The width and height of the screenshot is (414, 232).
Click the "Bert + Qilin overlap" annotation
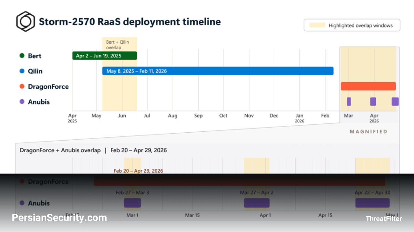point(118,45)
